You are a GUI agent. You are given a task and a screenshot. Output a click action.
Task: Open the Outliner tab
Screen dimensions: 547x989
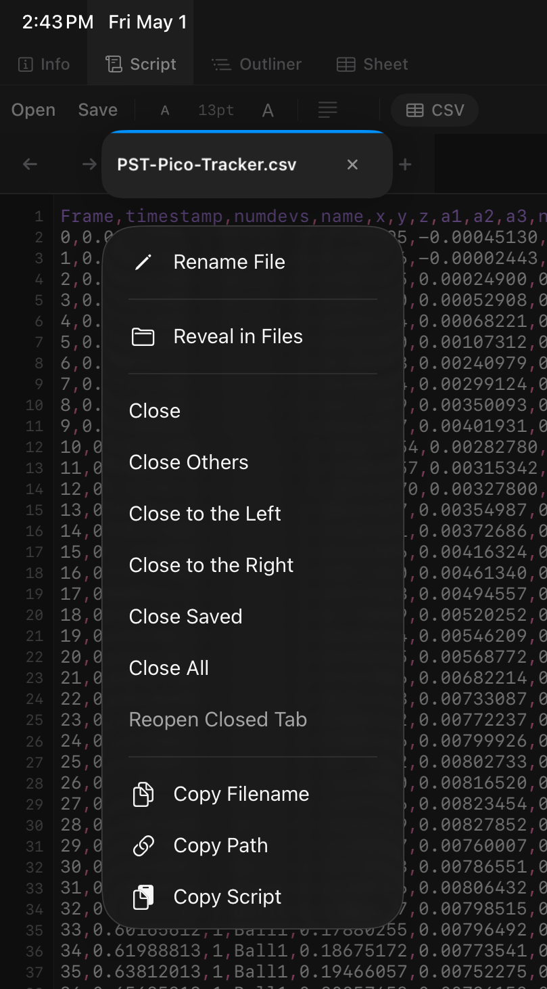(257, 64)
